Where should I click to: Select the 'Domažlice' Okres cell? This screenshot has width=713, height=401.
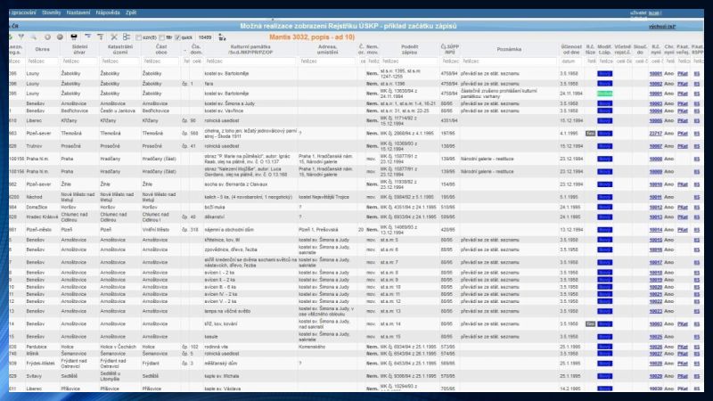point(37,208)
